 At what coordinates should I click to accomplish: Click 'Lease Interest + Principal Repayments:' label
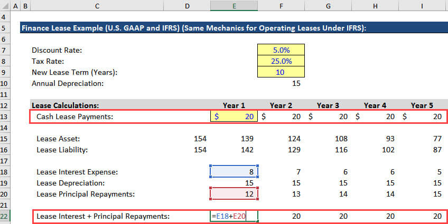(x=103, y=216)
